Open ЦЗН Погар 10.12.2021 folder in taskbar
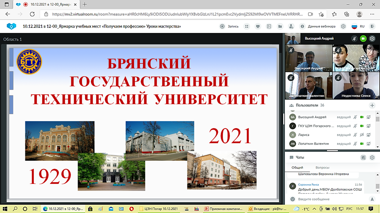 (x=159, y=209)
